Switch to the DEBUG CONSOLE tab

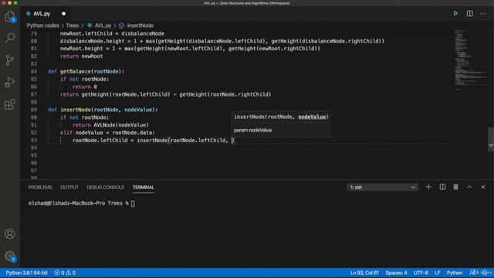pyautogui.click(x=105, y=187)
